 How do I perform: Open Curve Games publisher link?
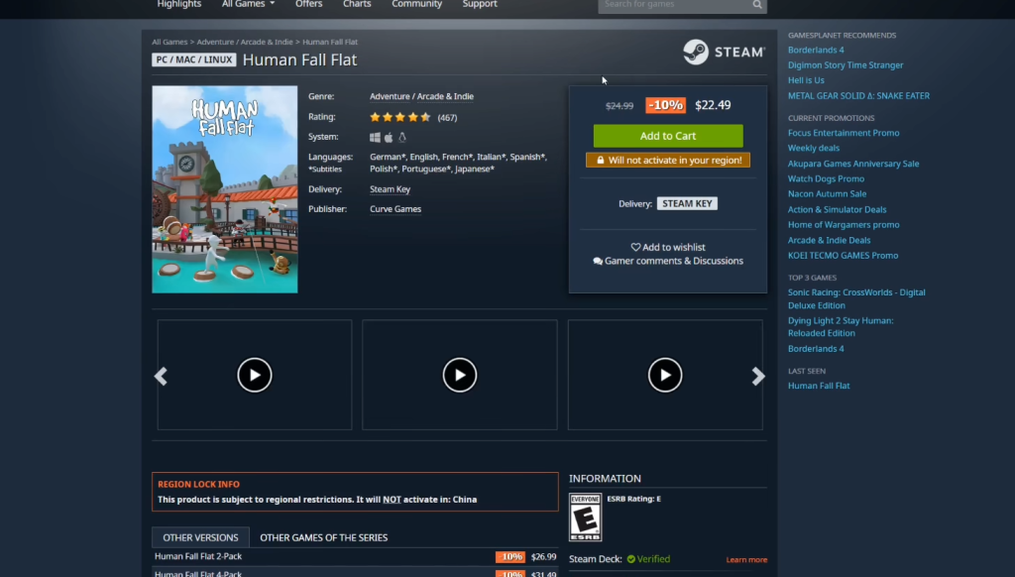395,209
